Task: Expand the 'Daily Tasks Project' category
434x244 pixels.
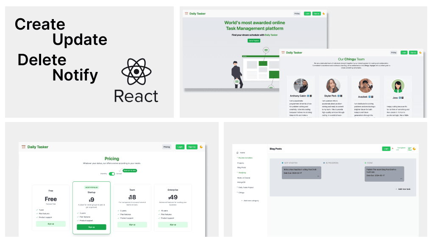Action: (246, 187)
